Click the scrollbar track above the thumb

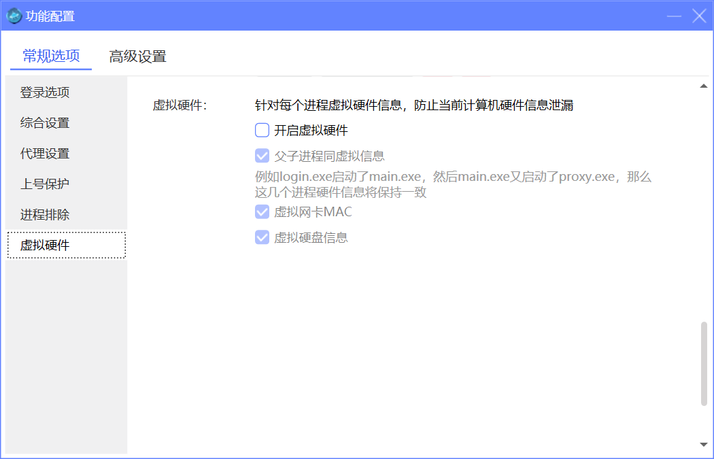click(704, 204)
